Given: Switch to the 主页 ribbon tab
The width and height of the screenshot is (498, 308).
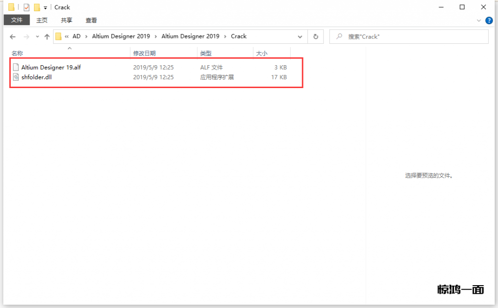Looking at the screenshot, I should (x=42, y=20).
